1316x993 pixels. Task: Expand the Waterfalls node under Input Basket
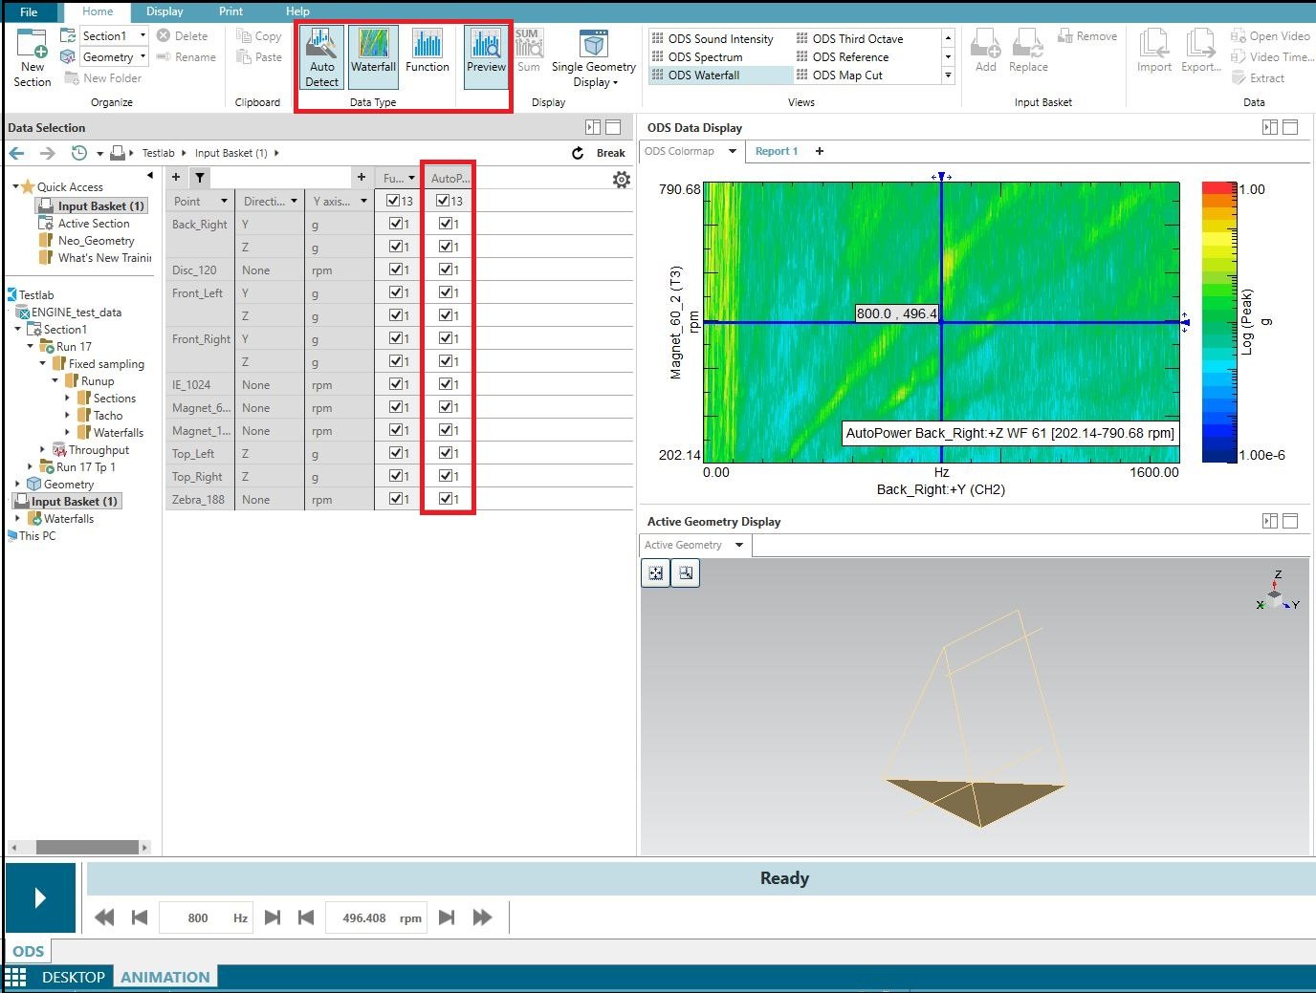click(17, 518)
